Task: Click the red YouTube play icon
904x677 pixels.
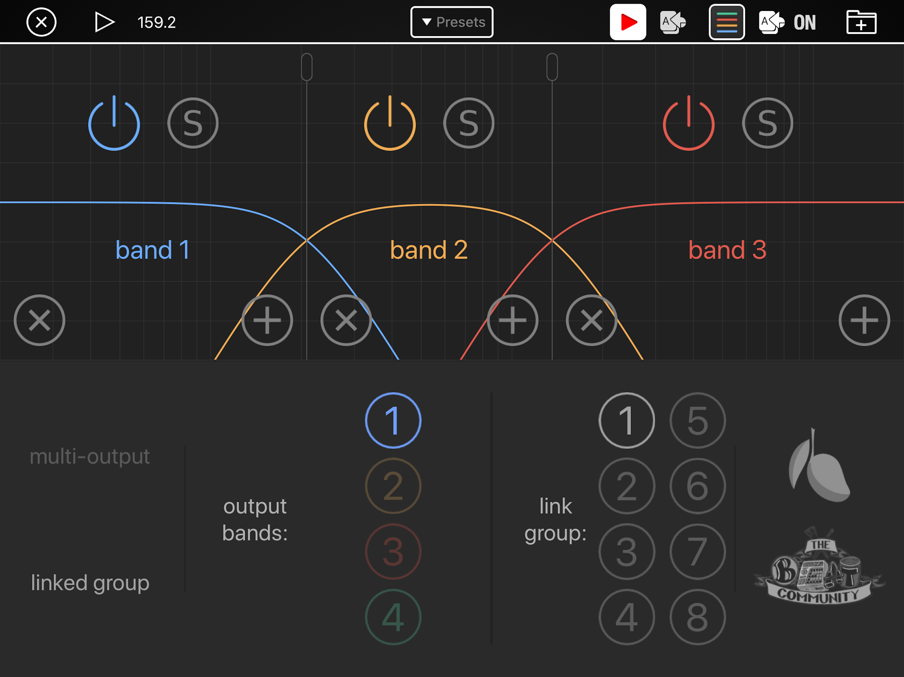Action: point(628,22)
